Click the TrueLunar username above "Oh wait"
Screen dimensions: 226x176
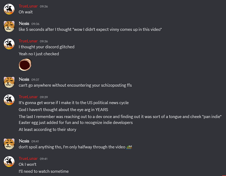coord(28,6)
